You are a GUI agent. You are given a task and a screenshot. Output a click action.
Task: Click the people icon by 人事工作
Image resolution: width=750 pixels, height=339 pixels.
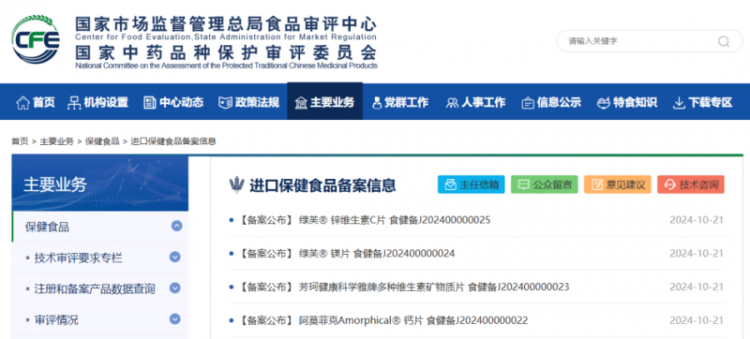(x=452, y=103)
